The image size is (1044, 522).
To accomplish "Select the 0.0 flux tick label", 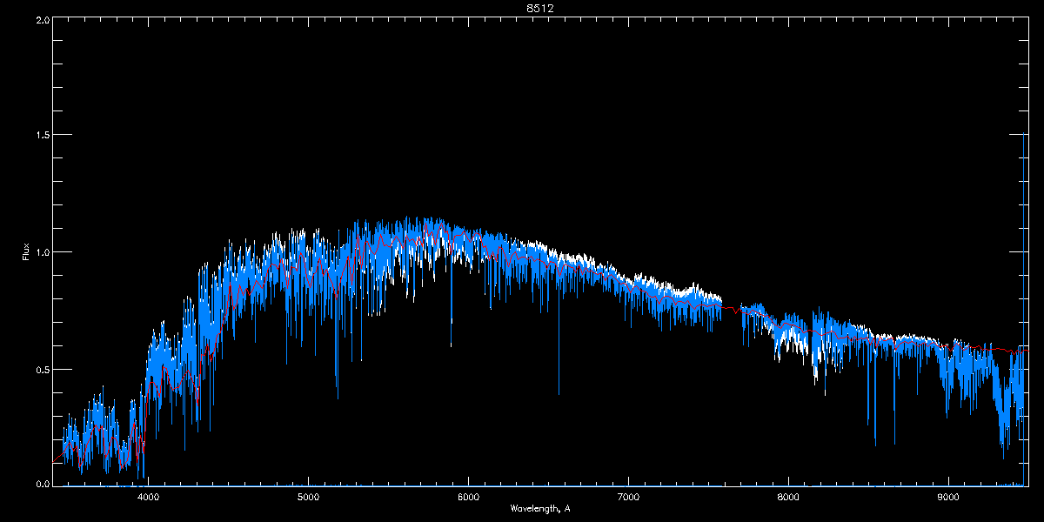I will click(x=42, y=484).
